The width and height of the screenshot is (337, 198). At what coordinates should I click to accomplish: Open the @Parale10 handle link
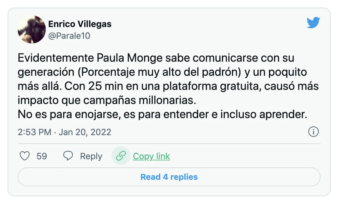69,36
